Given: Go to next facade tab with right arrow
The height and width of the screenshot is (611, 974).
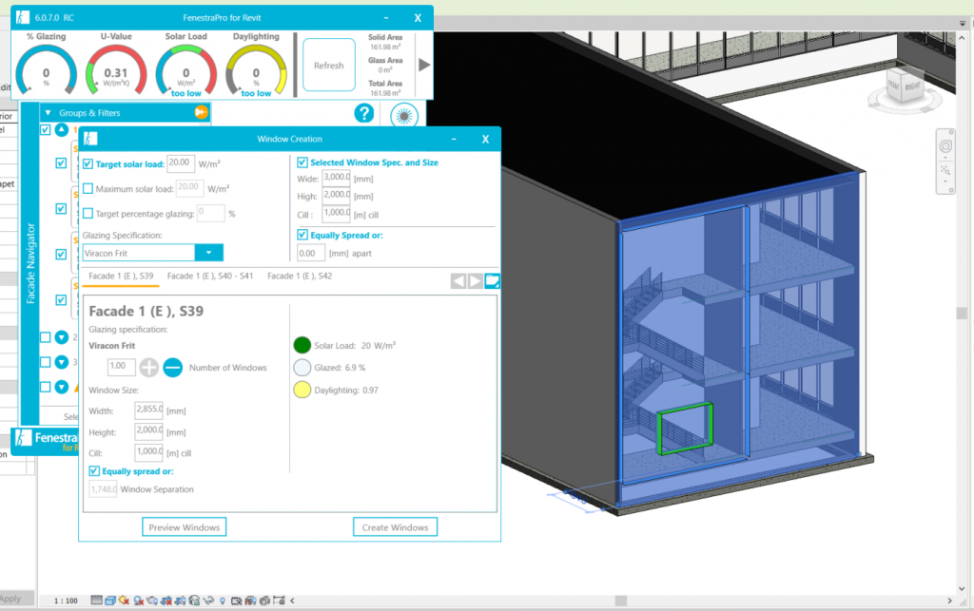Looking at the screenshot, I should 476,281.
